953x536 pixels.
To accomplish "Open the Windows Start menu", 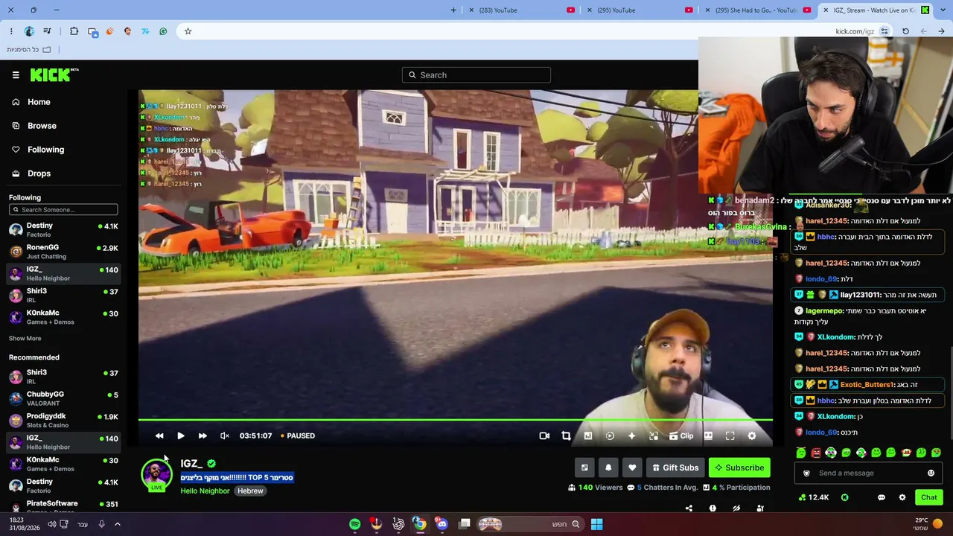I will (x=596, y=524).
